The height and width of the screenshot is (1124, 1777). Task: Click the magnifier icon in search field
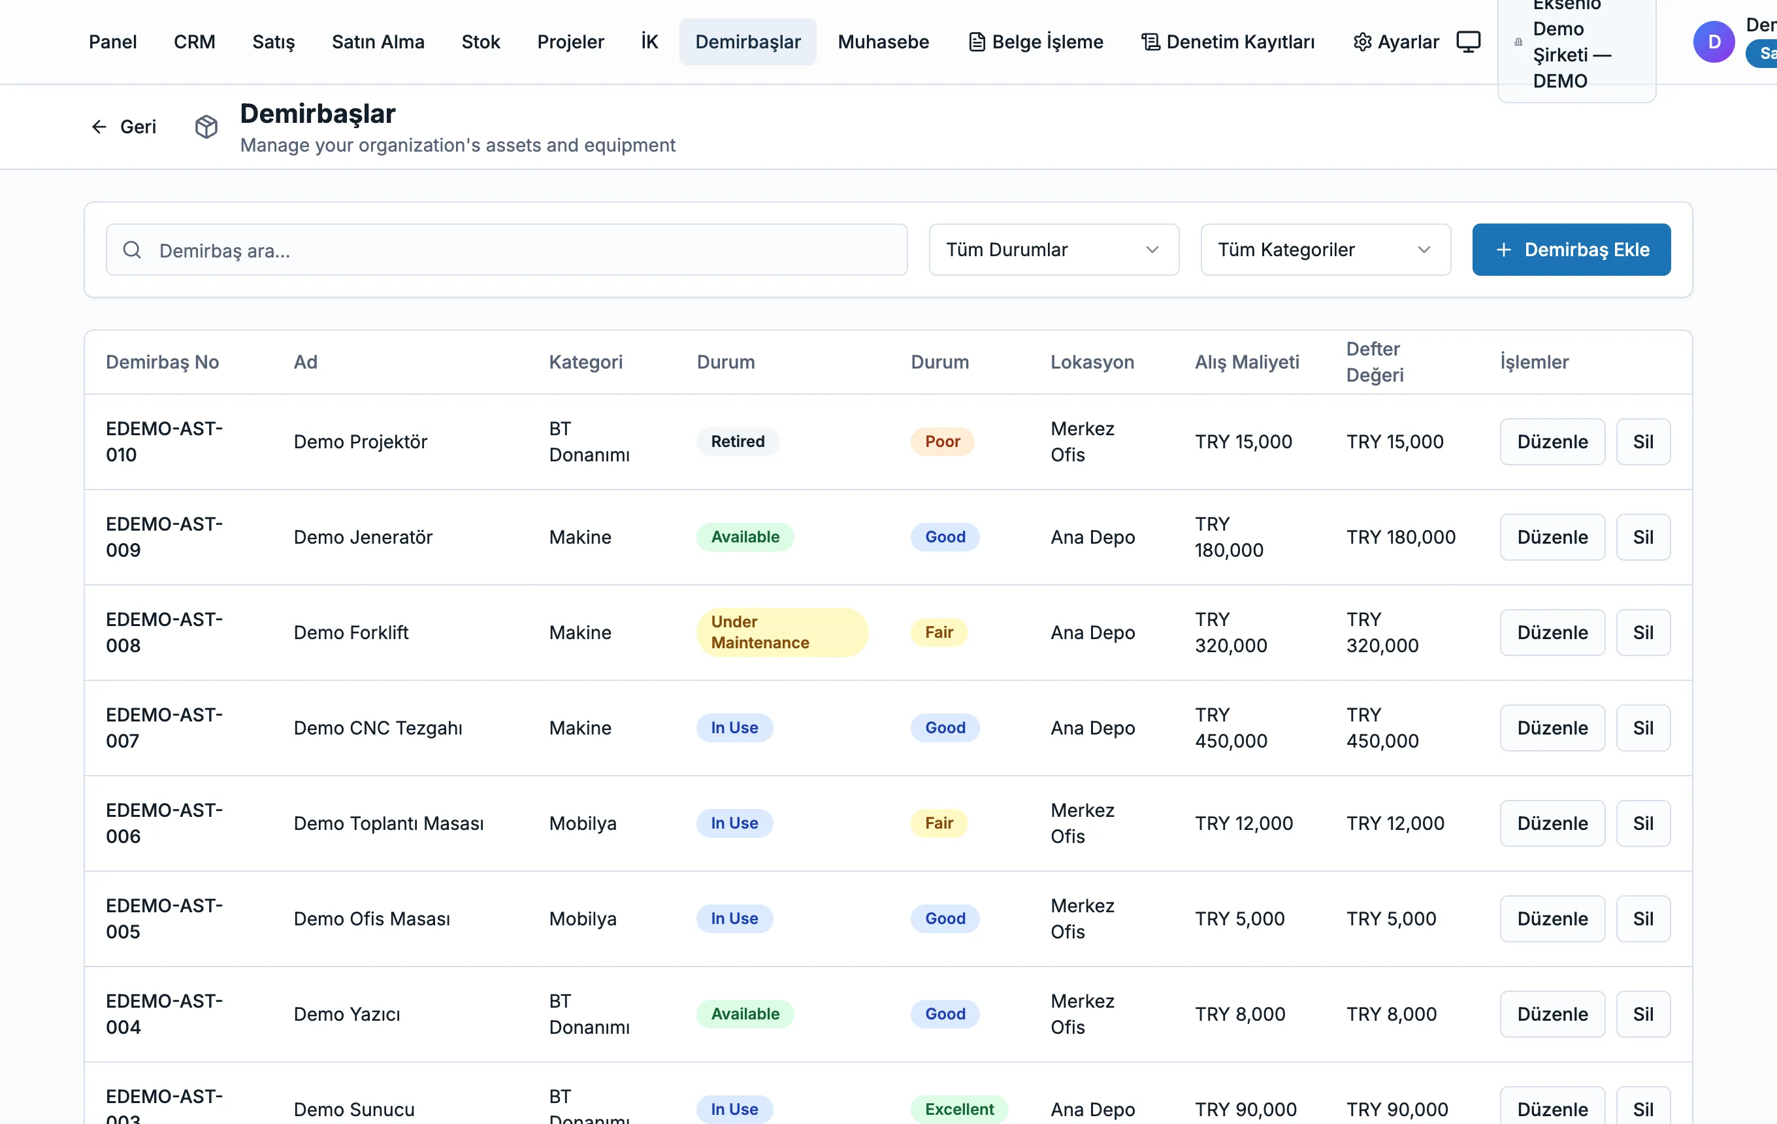(132, 250)
